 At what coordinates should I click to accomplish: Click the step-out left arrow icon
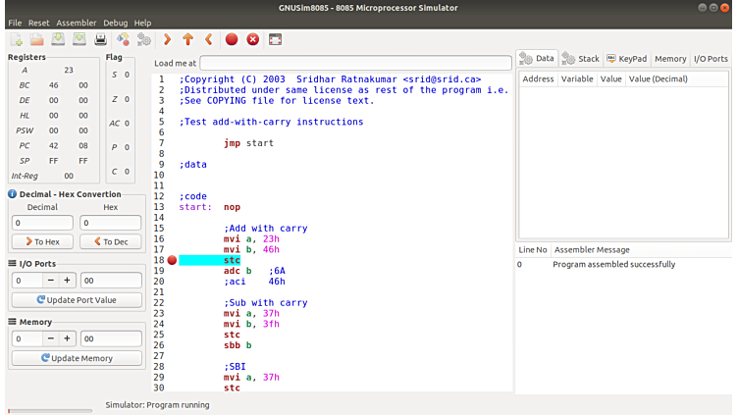point(208,39)
